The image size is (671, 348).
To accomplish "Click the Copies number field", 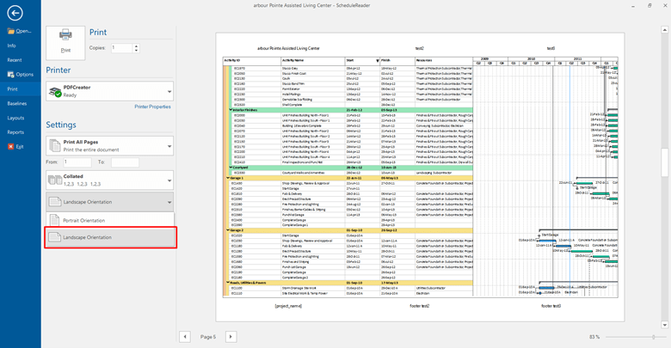I will 121,48.
